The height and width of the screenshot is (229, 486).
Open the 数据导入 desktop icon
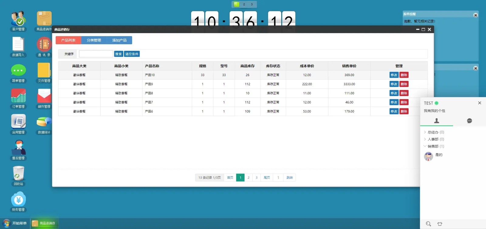click(18, 45)
